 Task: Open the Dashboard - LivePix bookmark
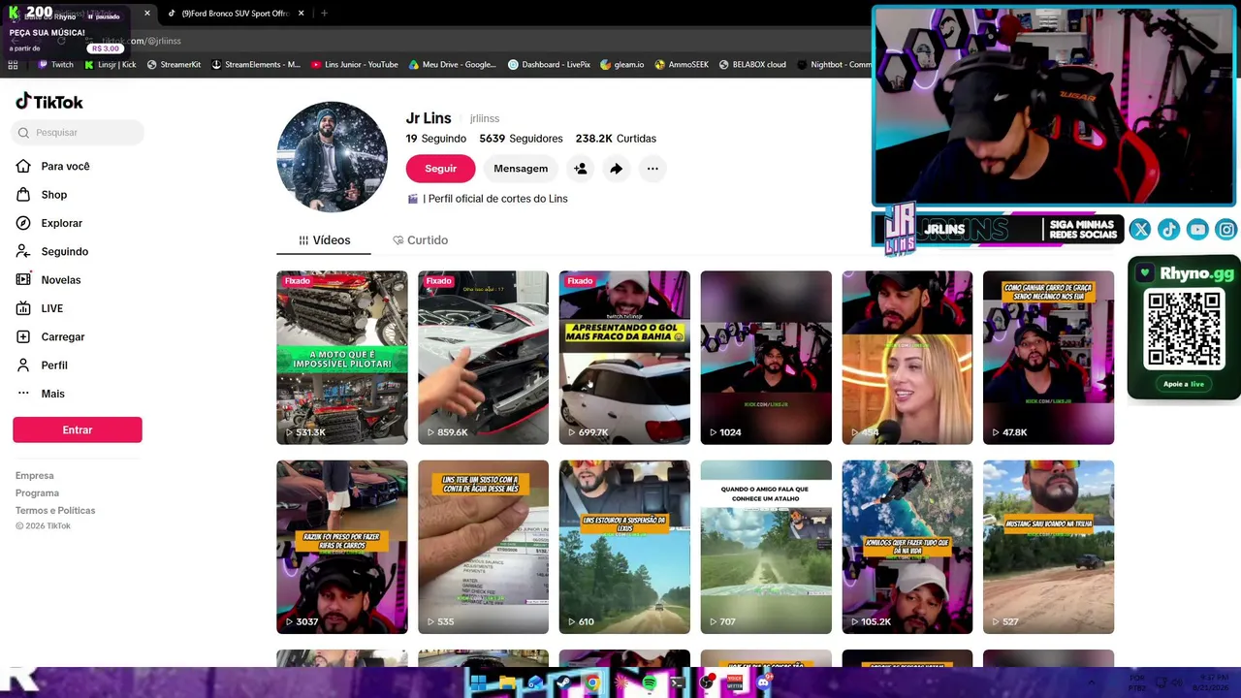tap(550, 65)
